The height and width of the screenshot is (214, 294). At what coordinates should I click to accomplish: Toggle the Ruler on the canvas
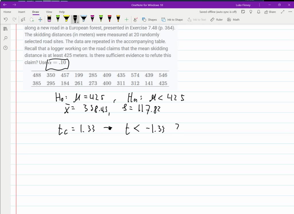click(216, 20)
